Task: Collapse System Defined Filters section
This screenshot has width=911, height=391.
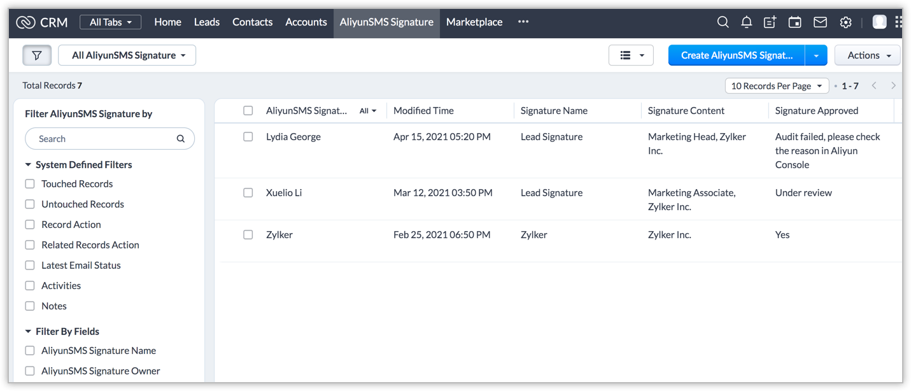Action: click(x=28, y=165)
